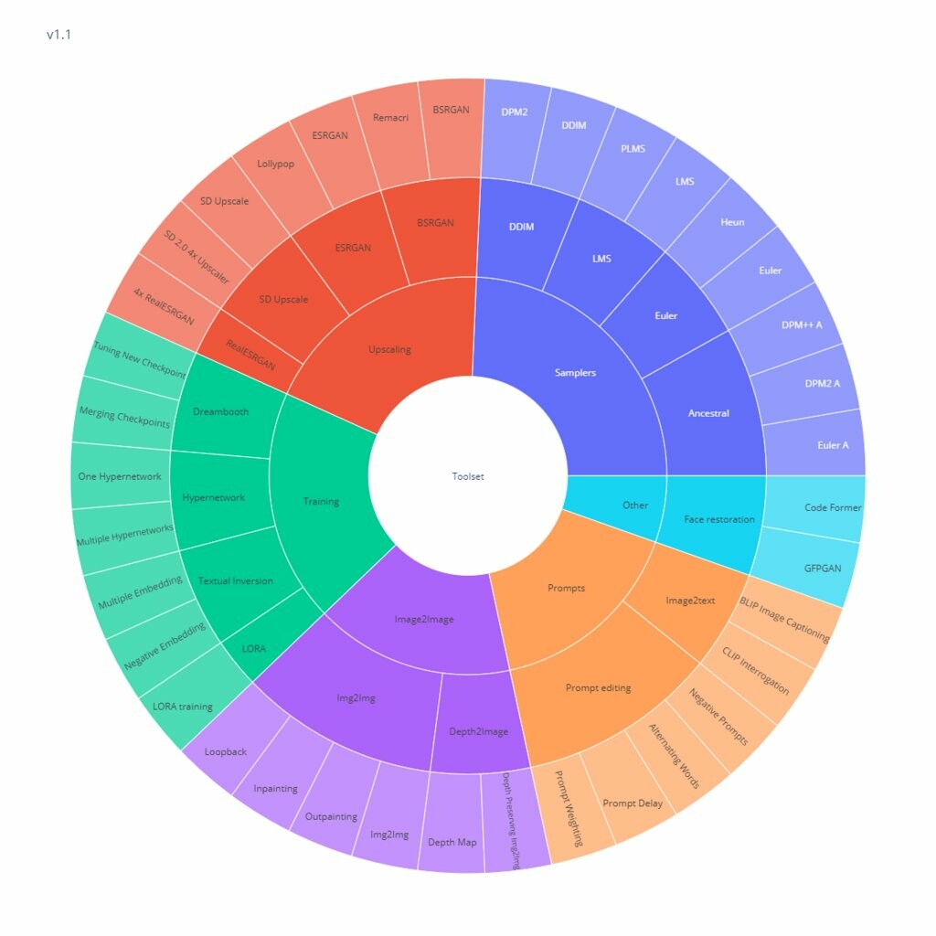Expand the green Training segment
This screenshot has width=936, height=936.
click(x=321, y=501)
